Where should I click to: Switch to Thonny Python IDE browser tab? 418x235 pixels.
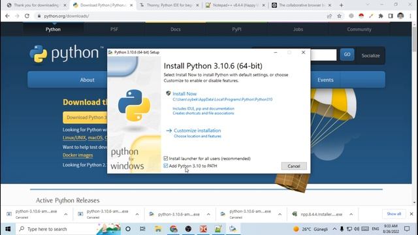click(x=169, y=5)
